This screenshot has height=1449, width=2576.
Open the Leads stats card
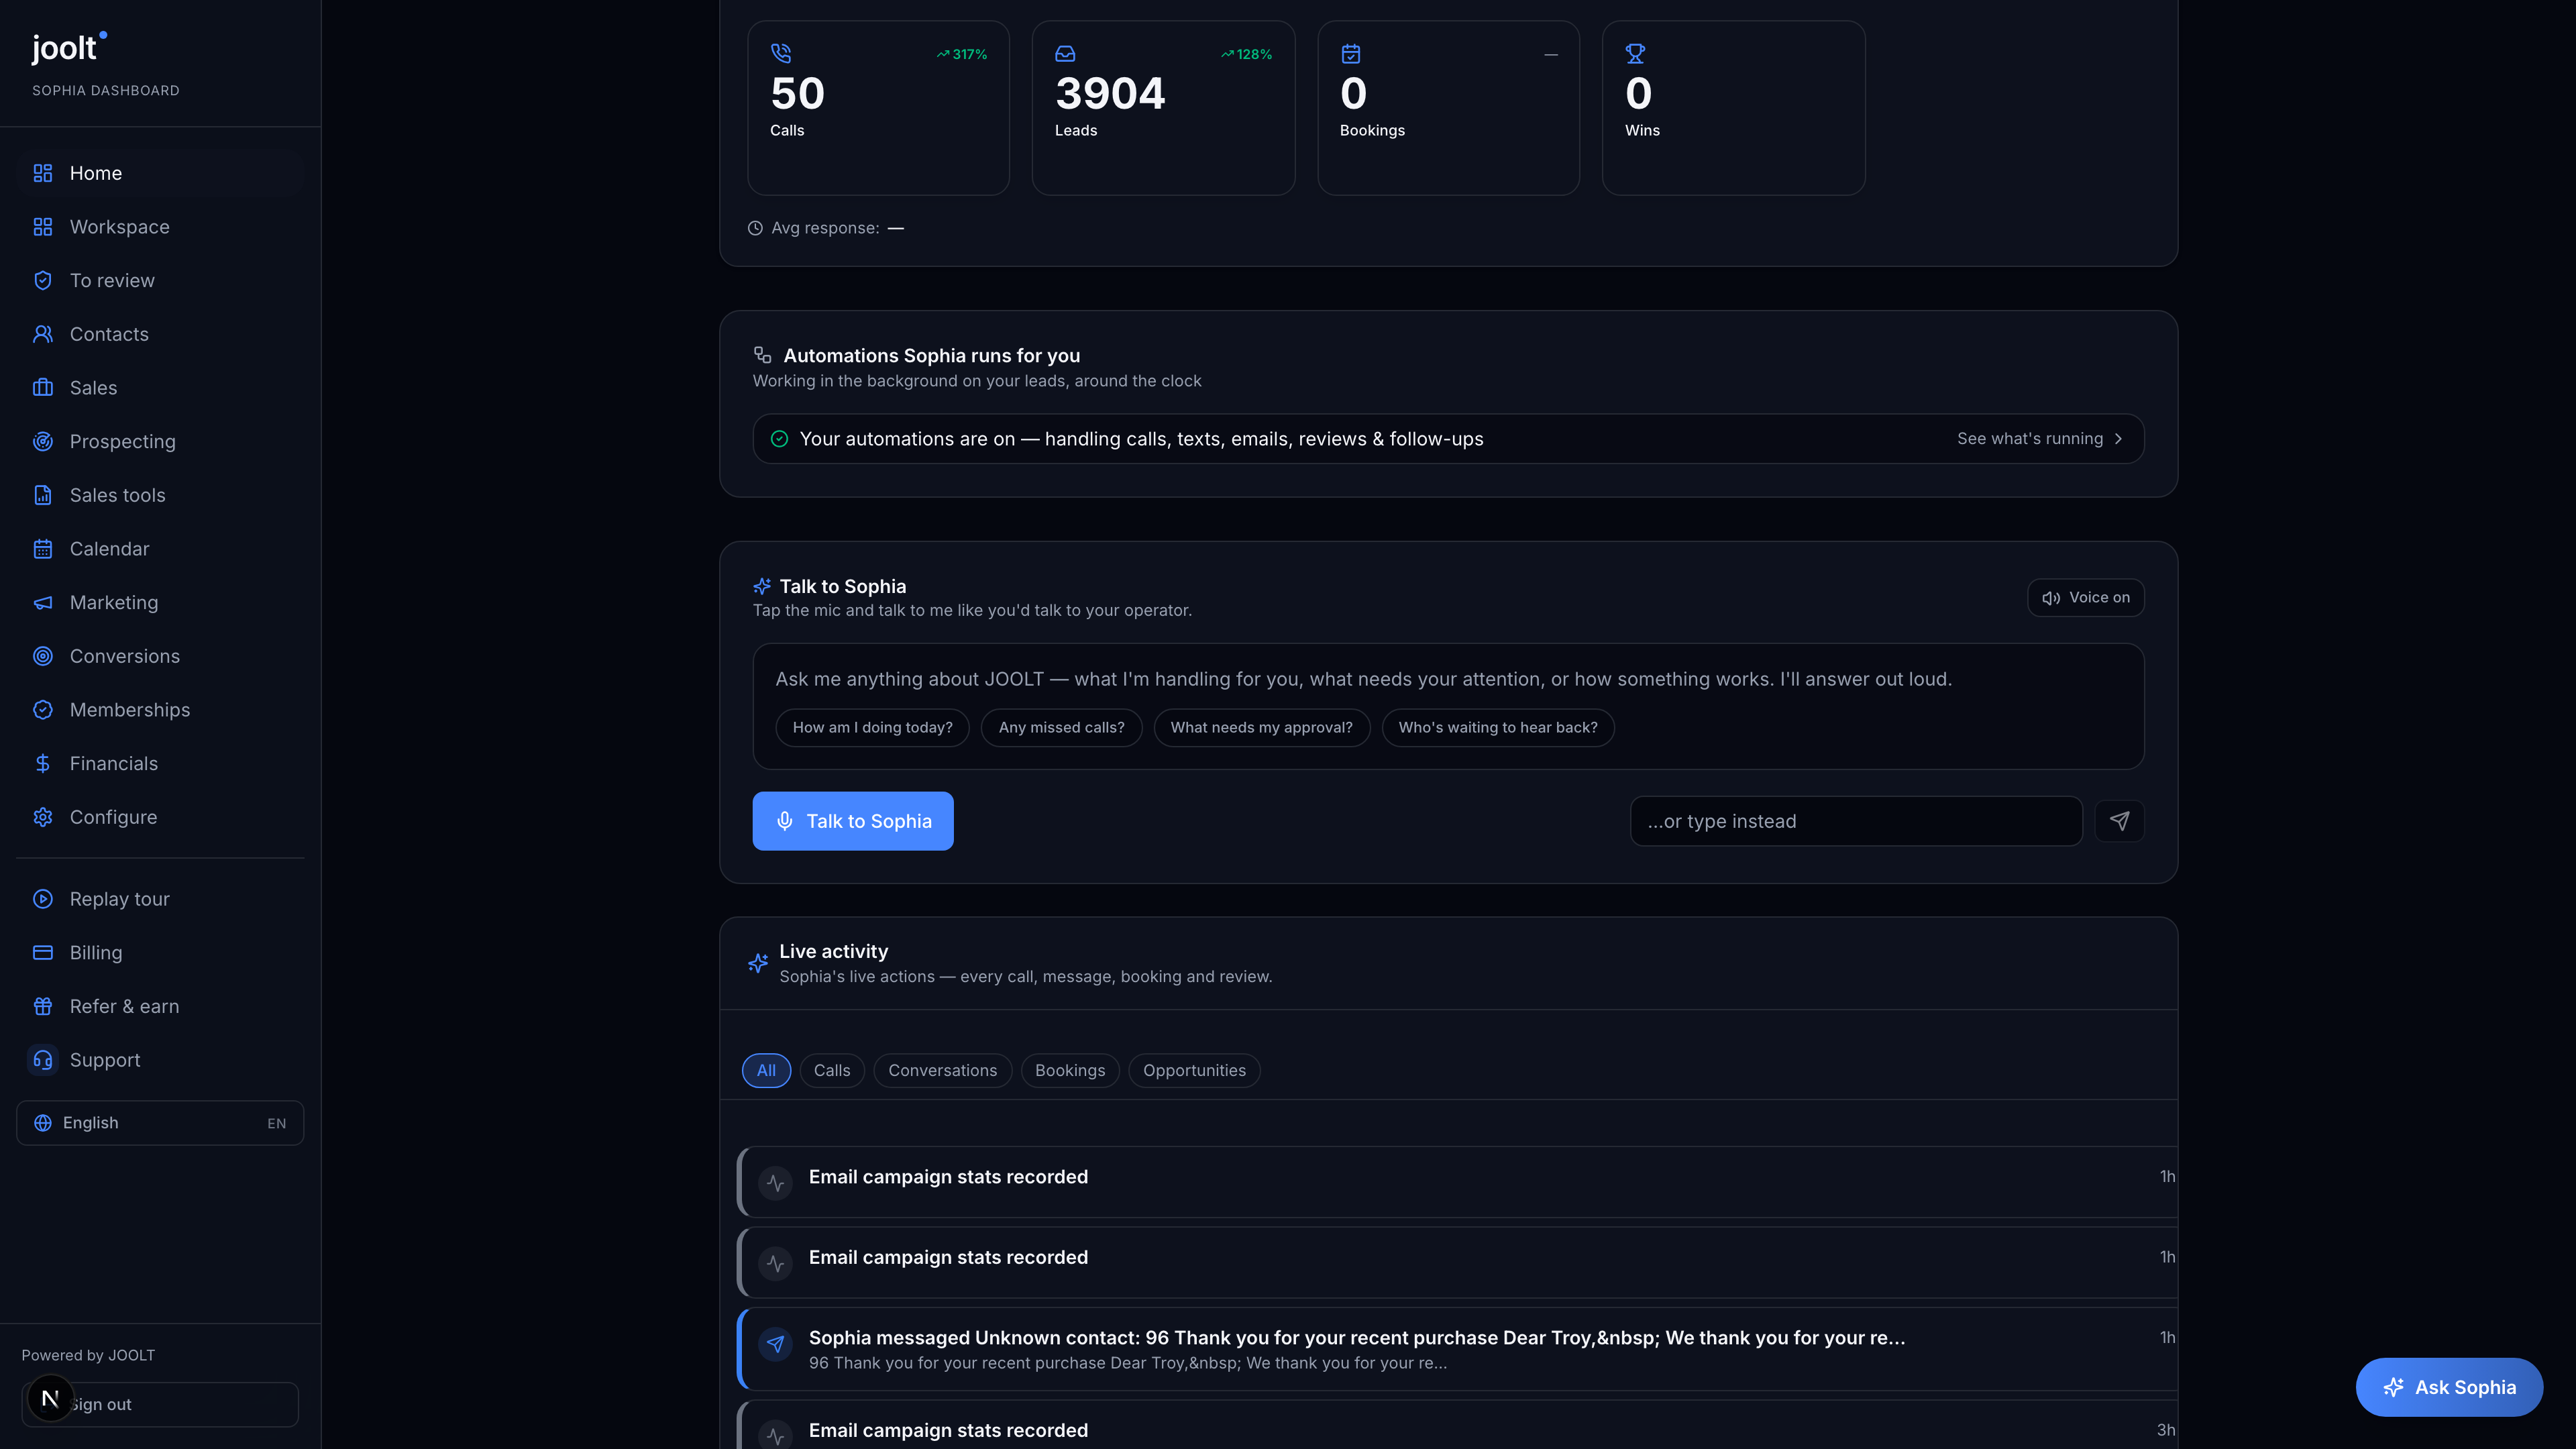1163,108
